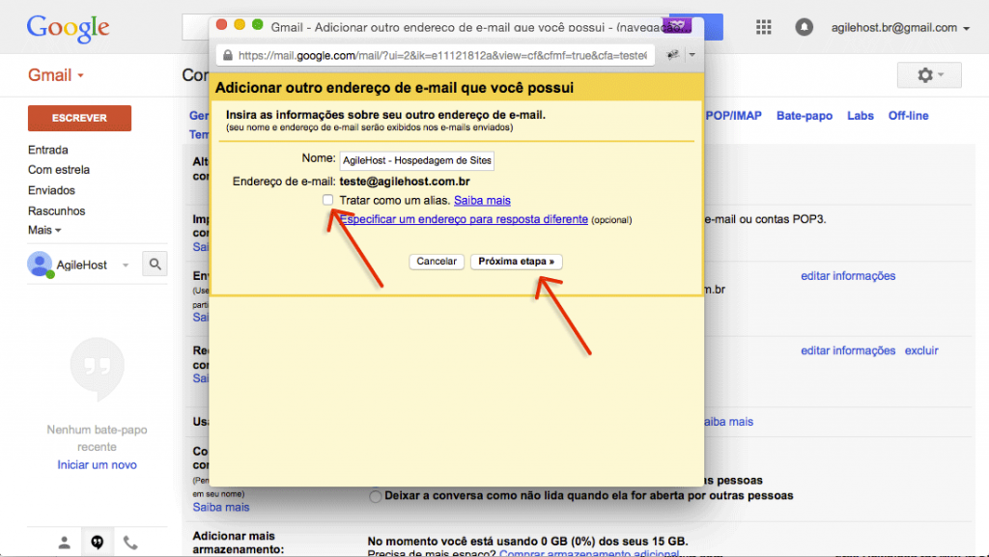Click the teste@agilehost.com.br address text
989x557 pixels.
(405, 181)
